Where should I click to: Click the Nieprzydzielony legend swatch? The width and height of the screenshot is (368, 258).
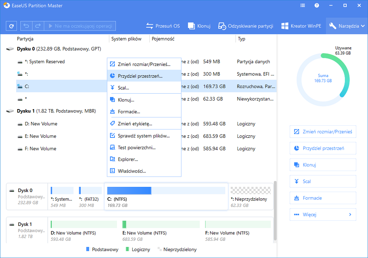[x=160, y=249]
